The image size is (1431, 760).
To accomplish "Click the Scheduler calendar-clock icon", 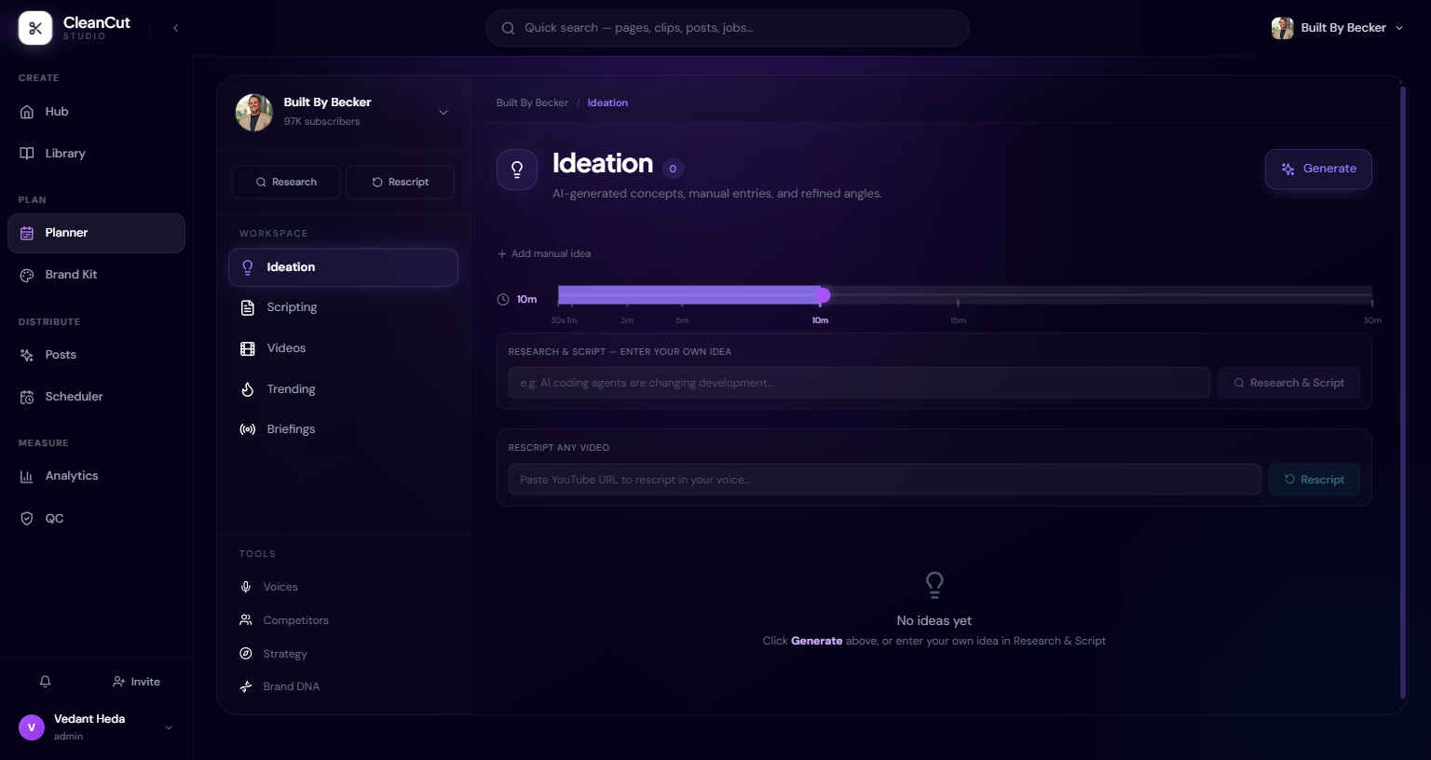I will [x=27, y=397].
